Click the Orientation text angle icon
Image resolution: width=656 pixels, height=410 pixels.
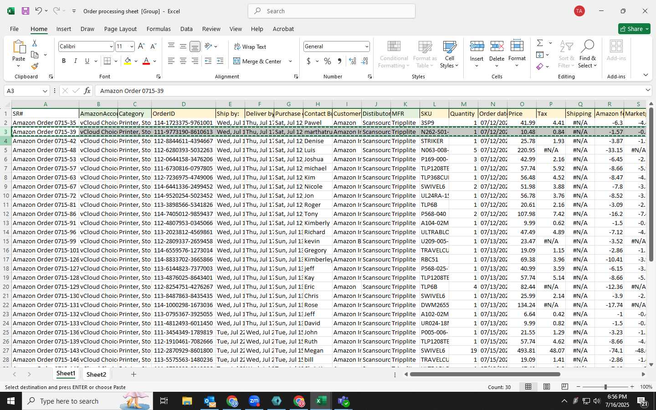point(208,46)
